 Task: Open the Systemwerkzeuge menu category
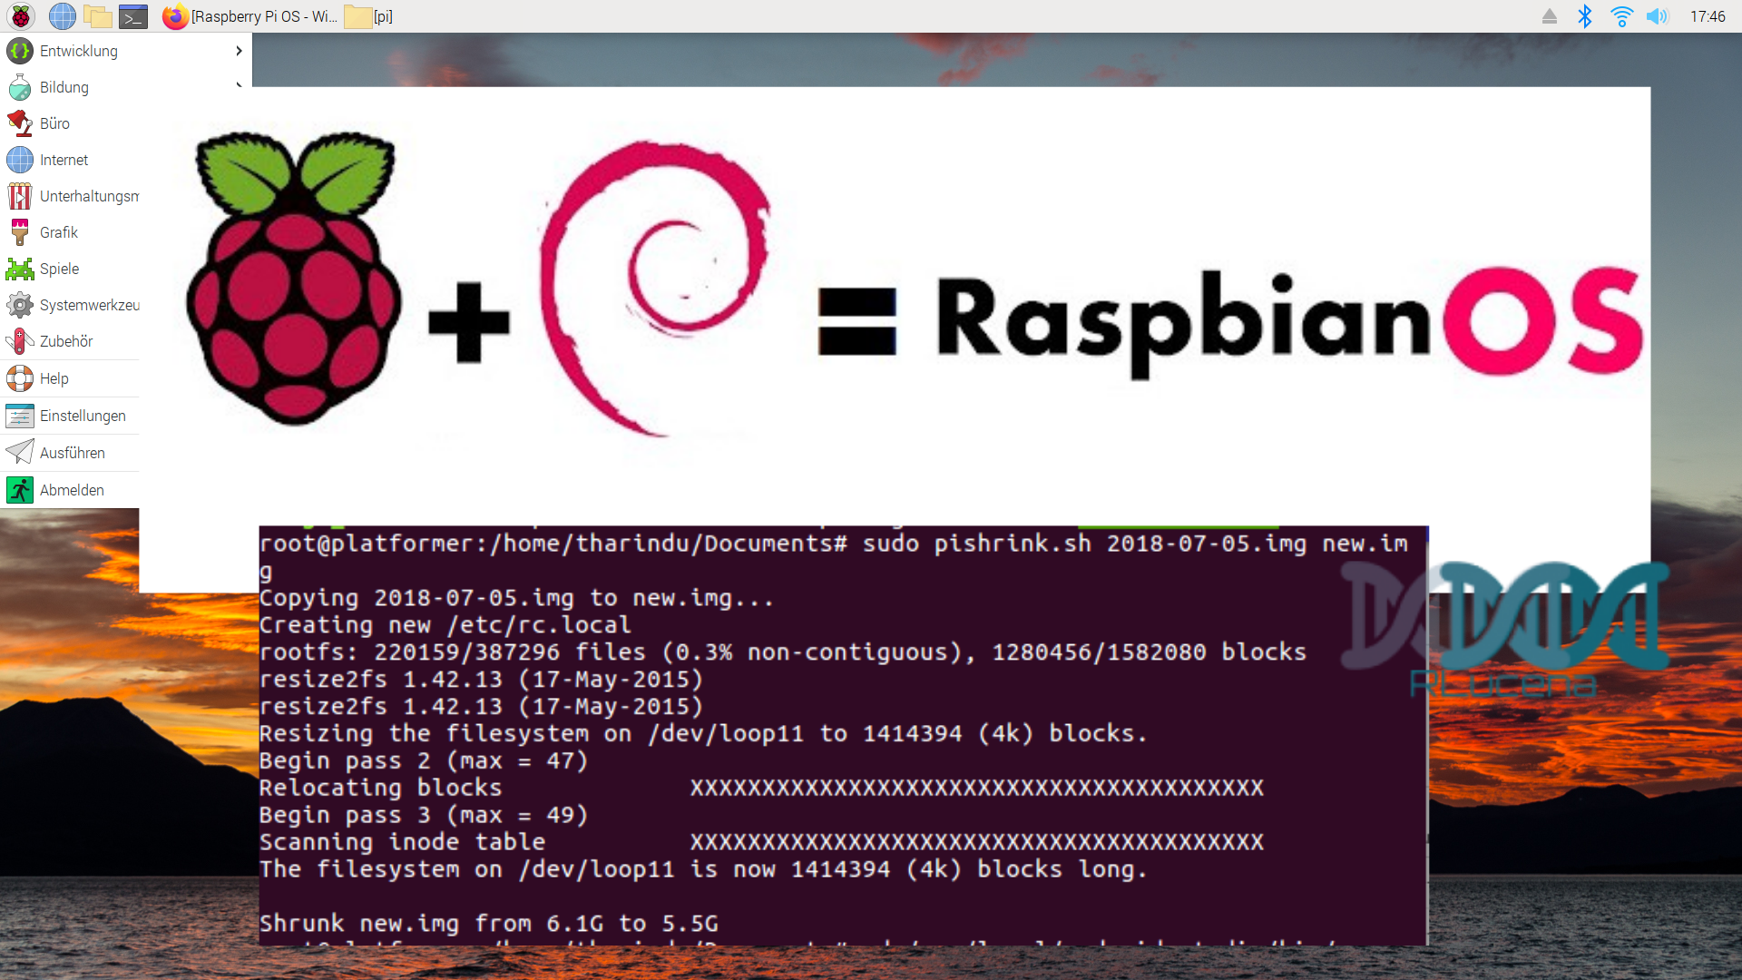(70, 305)
